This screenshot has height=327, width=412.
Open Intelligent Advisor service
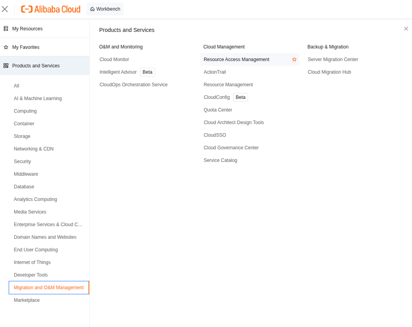[x=118, y=72]
